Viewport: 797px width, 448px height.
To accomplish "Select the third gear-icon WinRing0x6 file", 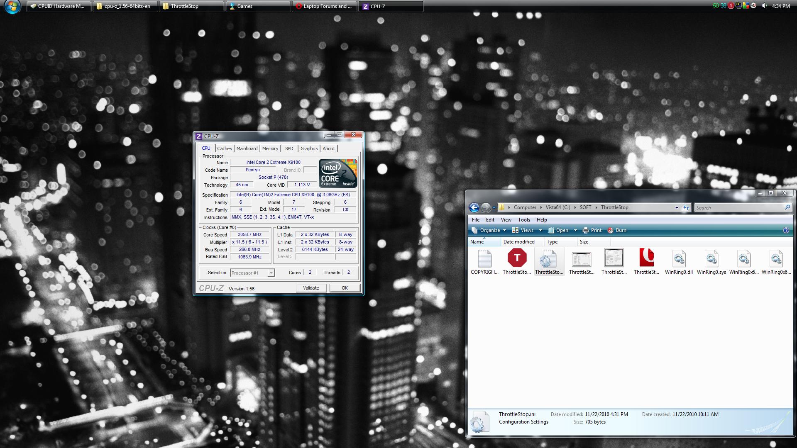I will click(743, 262).
